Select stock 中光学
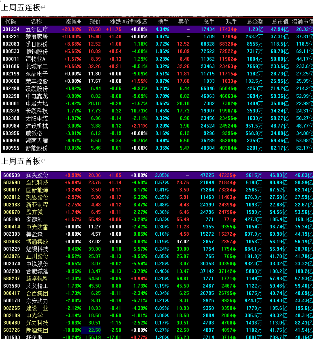 34,315
